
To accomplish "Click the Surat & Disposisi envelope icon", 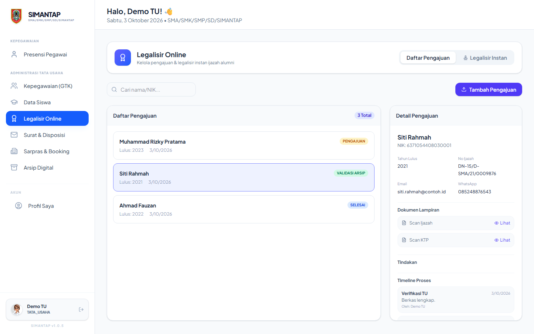I will 14,135.
